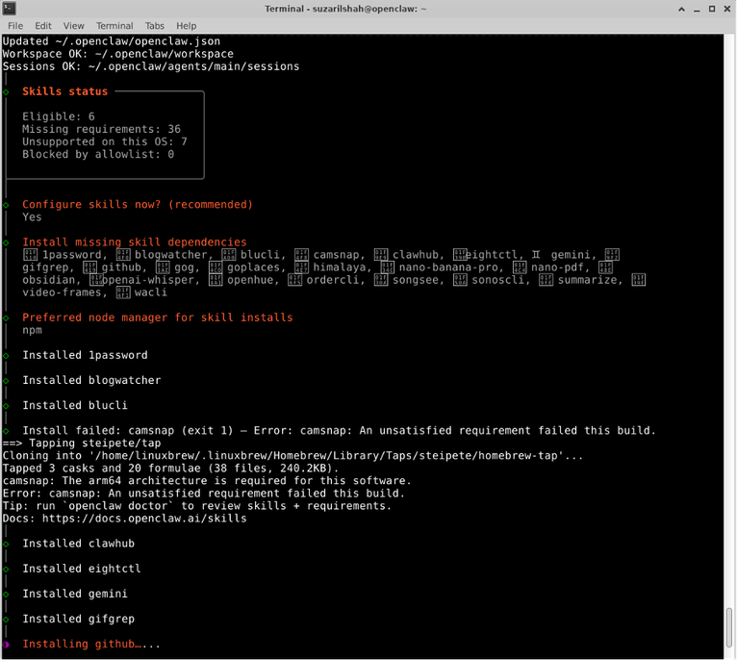Click 'Workspace OK' path line
737x660 pixels.
click(x=118, y=54)
